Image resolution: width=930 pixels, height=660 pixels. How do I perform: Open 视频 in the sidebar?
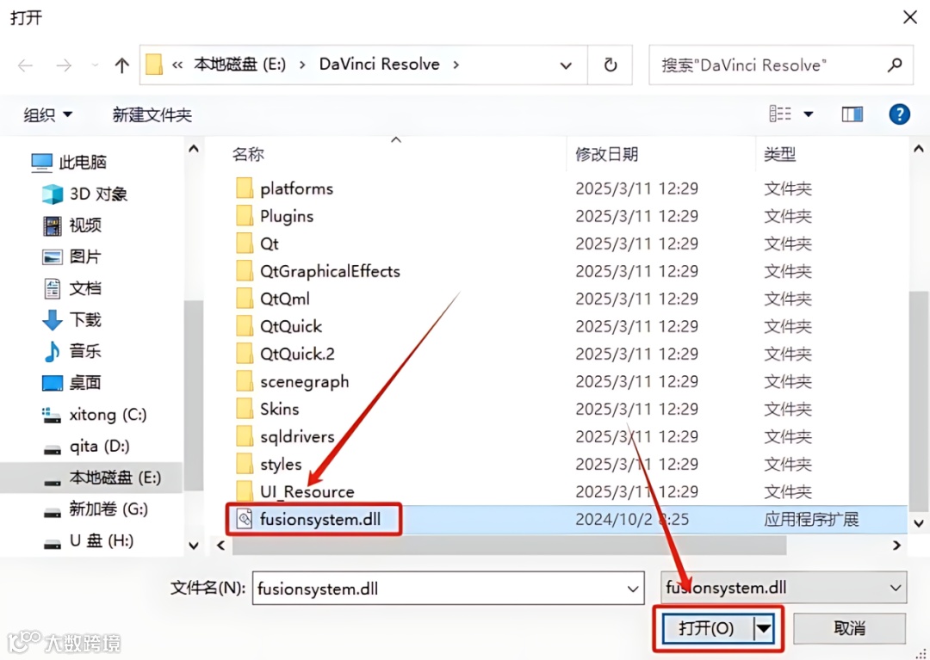(71, 225)
